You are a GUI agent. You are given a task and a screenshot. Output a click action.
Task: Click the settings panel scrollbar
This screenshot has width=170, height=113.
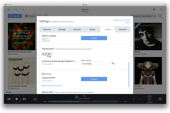129,75
